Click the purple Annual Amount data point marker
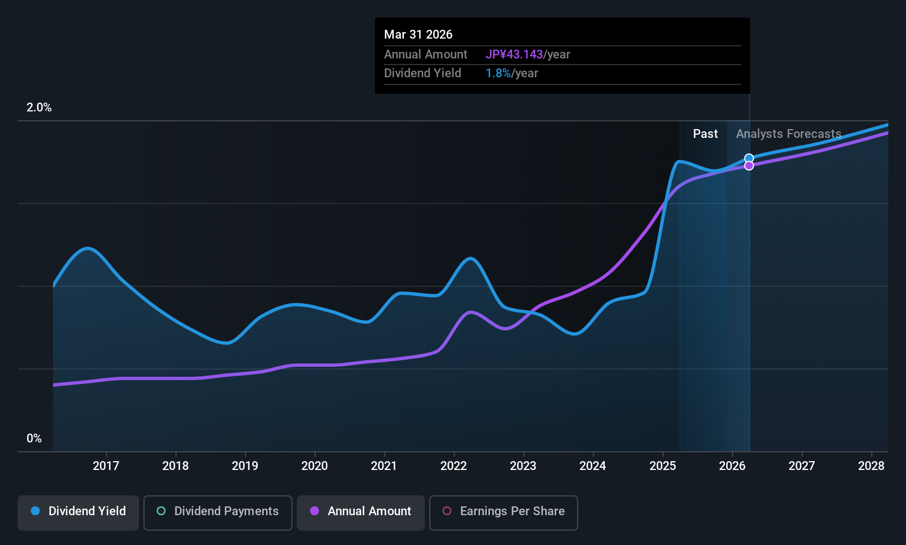 coord(749,166)
